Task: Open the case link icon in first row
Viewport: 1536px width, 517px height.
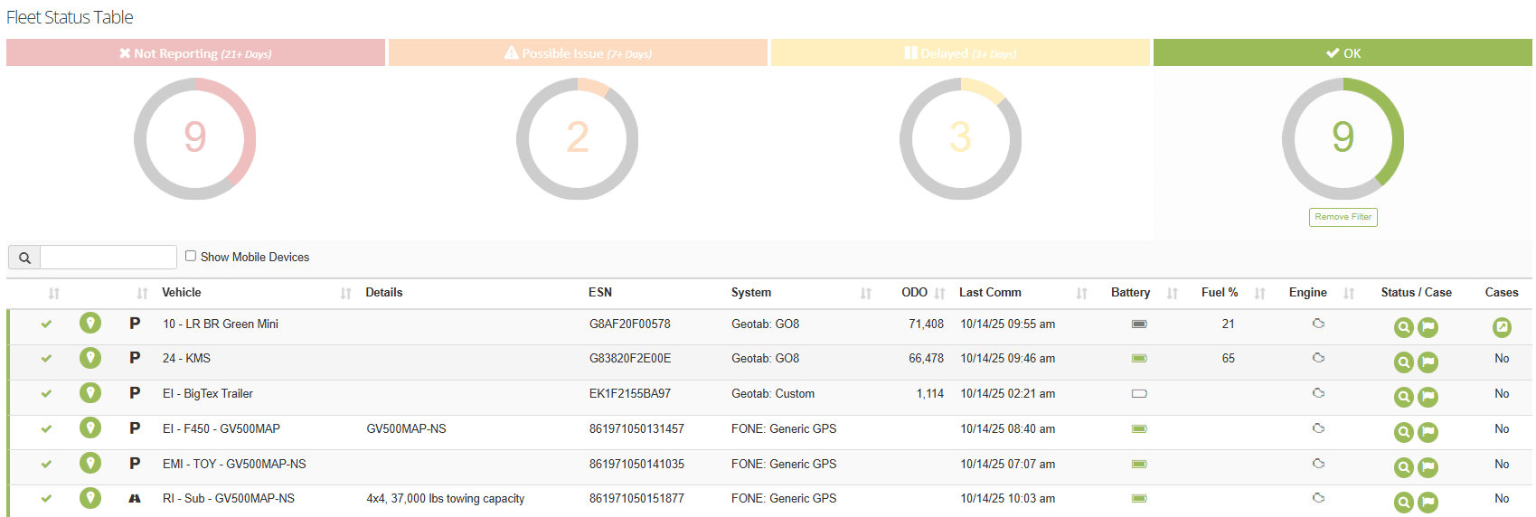Action: [x=1501, y=327]
